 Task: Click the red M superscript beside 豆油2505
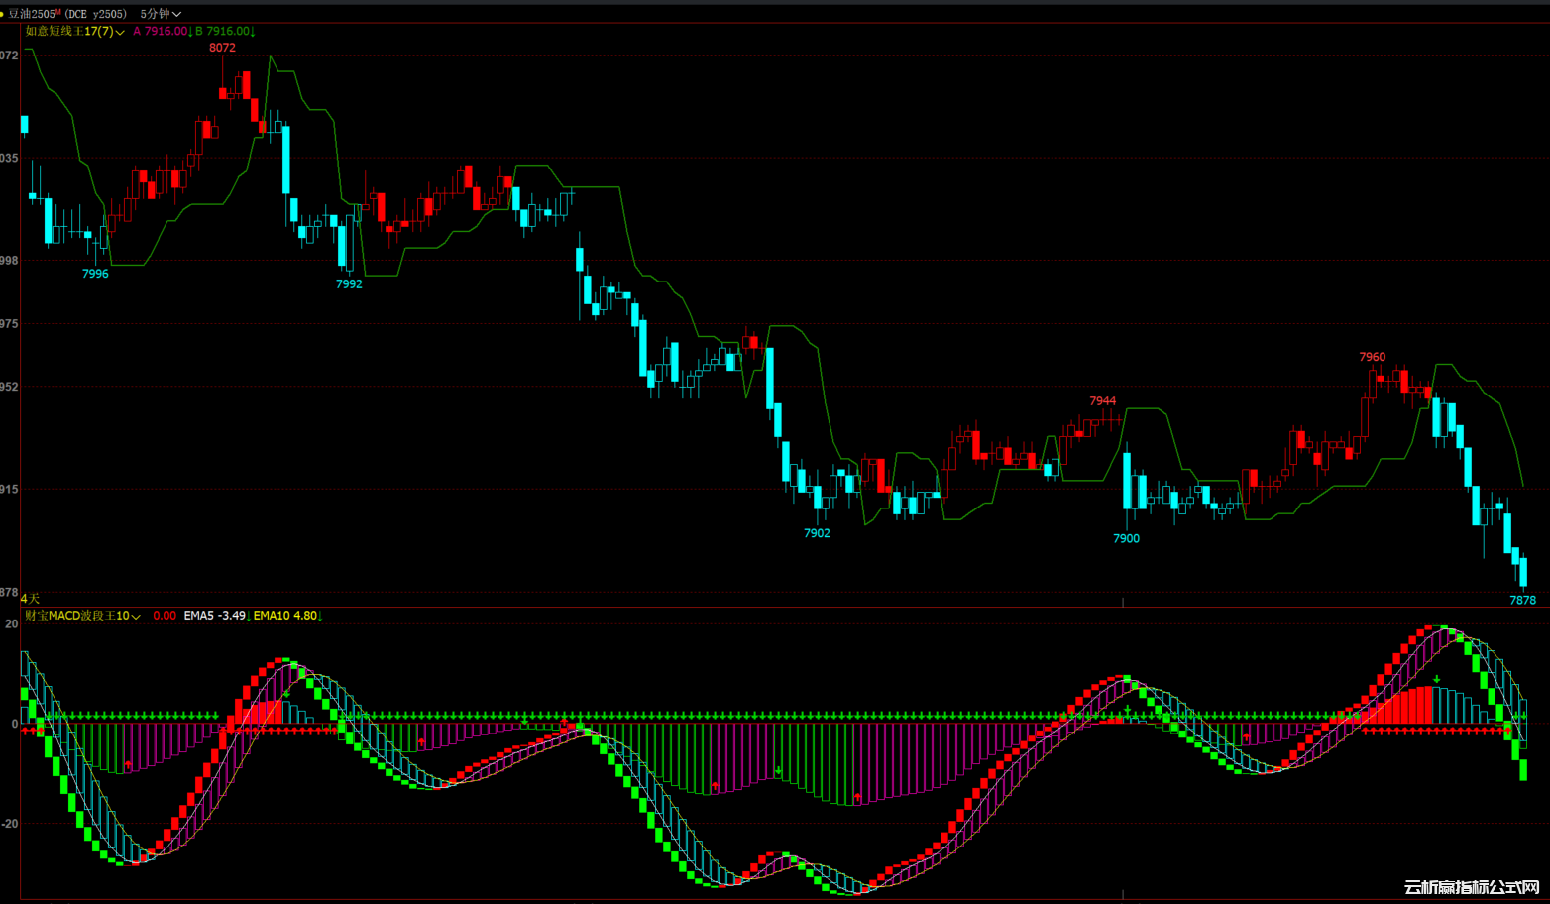point(58,11)
